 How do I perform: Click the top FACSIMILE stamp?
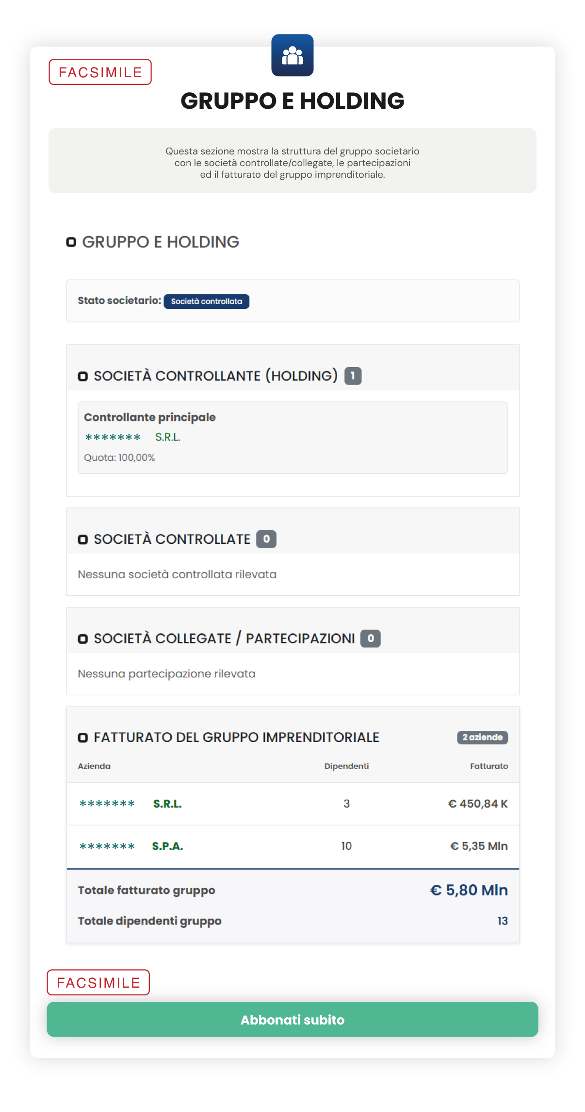(x=100, y=72)
